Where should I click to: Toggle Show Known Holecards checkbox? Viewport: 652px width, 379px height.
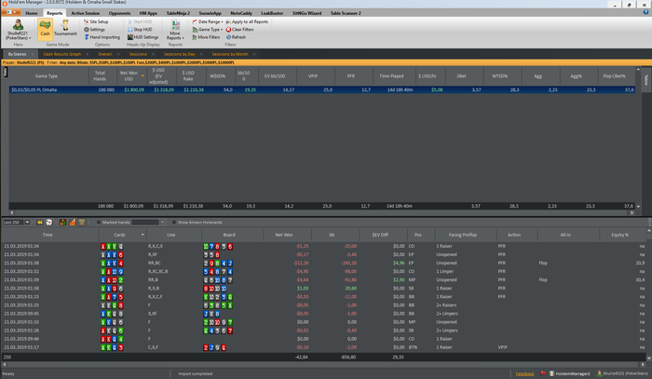coord(174,223)
